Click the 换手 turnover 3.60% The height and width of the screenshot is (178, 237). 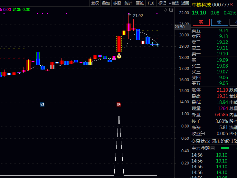(222, 121)
